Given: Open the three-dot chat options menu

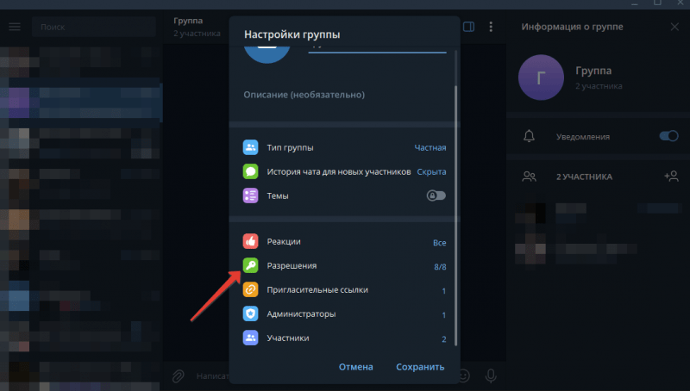Looking at the screenshot, I should 492,27.
